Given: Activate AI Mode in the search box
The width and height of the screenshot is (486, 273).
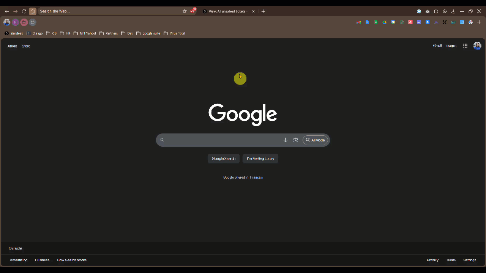Looking at the screenshot, I should coord(315,140).
